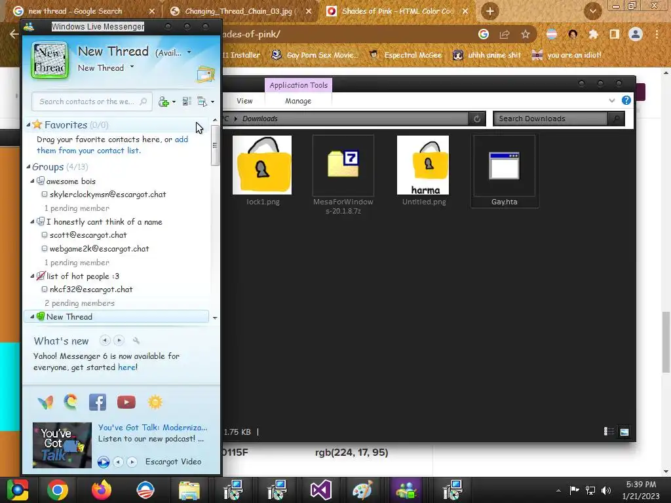Open the View tab in Explorer
The height and width of the screenshot is (503, 671).
click(244, 101)
